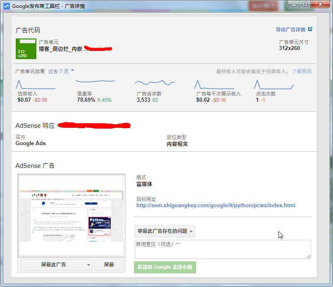Click the 广告每千次展示收入 sparkline chart

[x=214, y=84]
